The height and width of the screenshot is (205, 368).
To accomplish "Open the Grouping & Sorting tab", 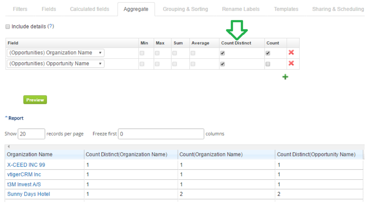I will pos(185,9).
